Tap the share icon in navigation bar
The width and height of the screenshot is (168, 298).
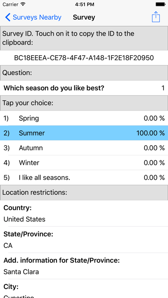(156, 17)
